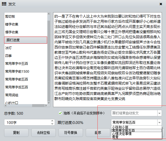This screenshot has height=141, width=166.
Task: Pick 常用单字前五百 in the left list
Action: [x=26, y=79]
